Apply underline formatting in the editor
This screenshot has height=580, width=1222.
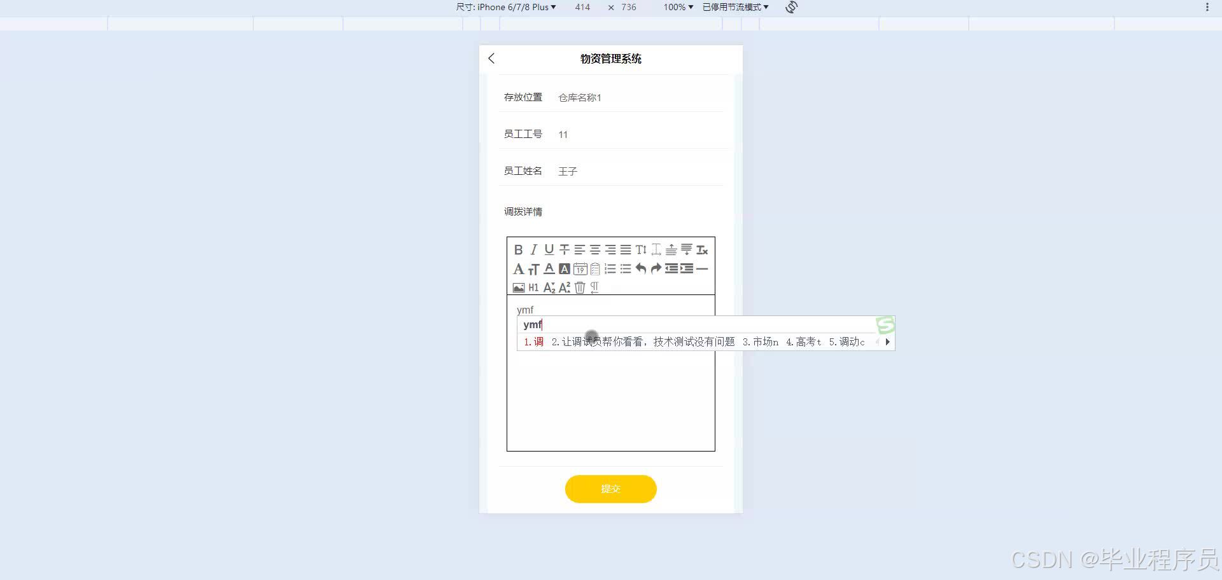(x=549, y=250)
